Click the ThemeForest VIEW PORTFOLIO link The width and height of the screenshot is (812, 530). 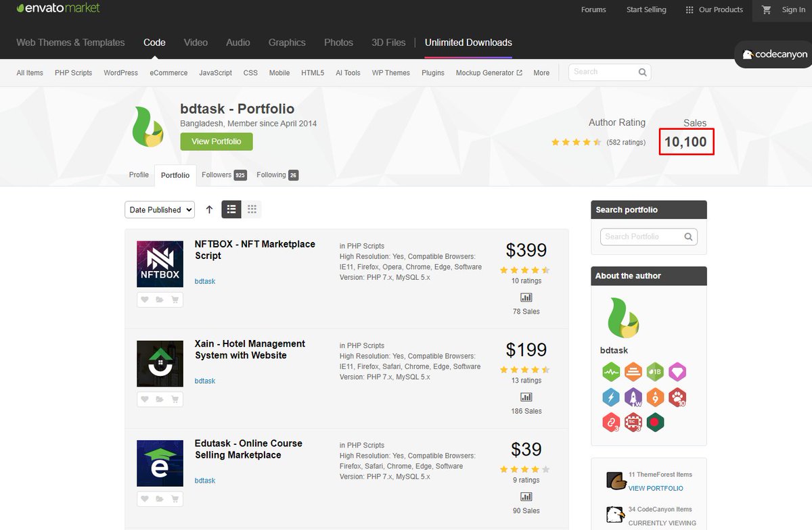[x=656, y=488]
